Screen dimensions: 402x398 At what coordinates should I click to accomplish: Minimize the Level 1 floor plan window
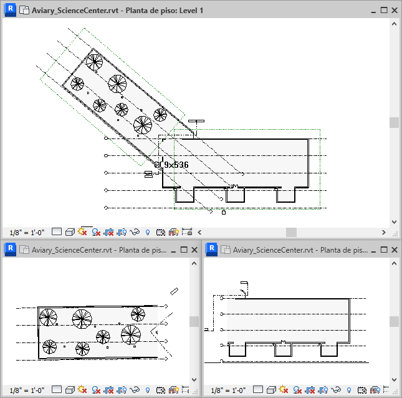click(373, 11)
